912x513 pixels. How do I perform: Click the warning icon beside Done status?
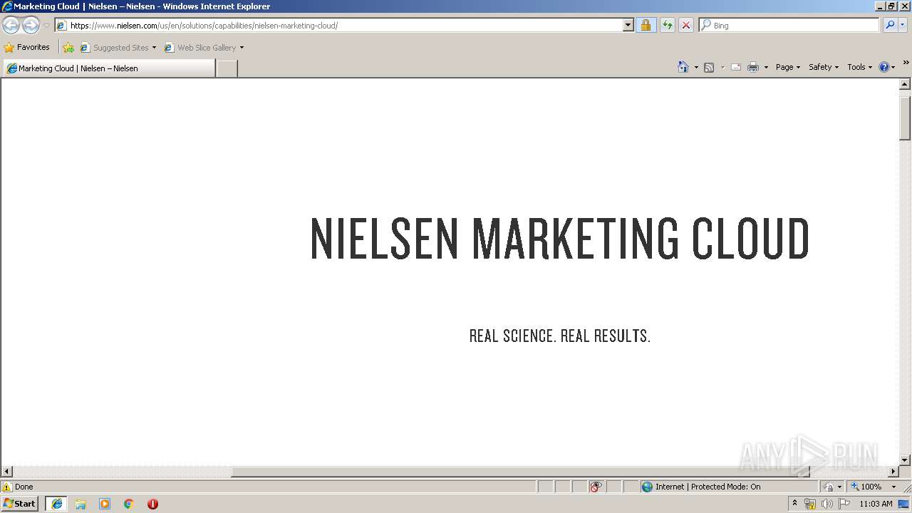click(7, 487)
